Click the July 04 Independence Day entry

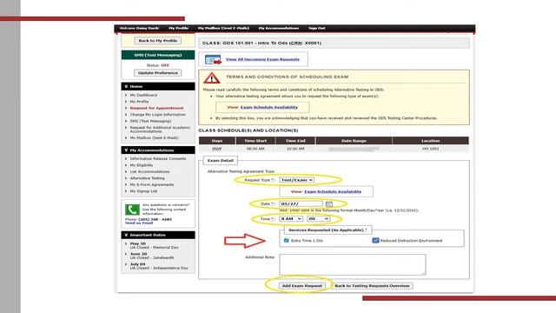click(159, 266)
